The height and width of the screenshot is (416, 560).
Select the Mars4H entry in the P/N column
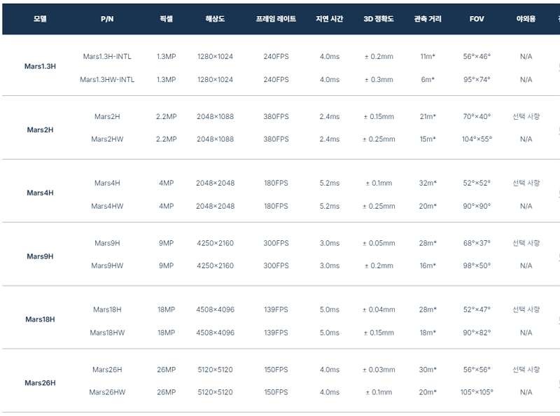point(107,183)
